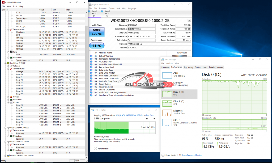Open the Tools menu in HWMonitor

point(15,6)
